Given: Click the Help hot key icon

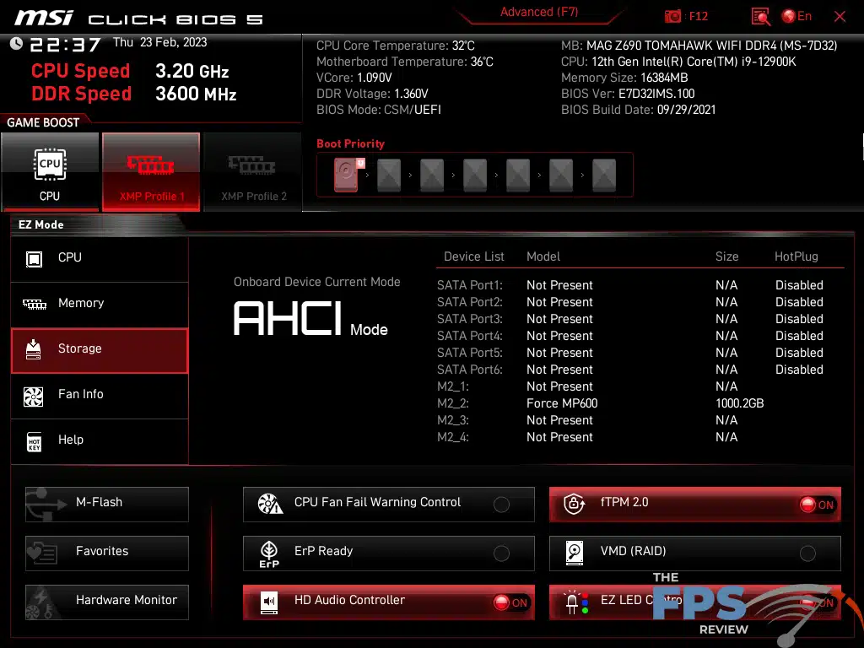Looking at the screenshot, I should pos(34,441).
